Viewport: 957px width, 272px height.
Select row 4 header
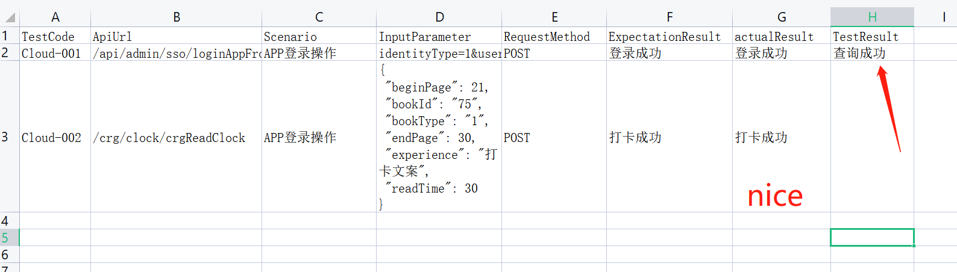10,221
